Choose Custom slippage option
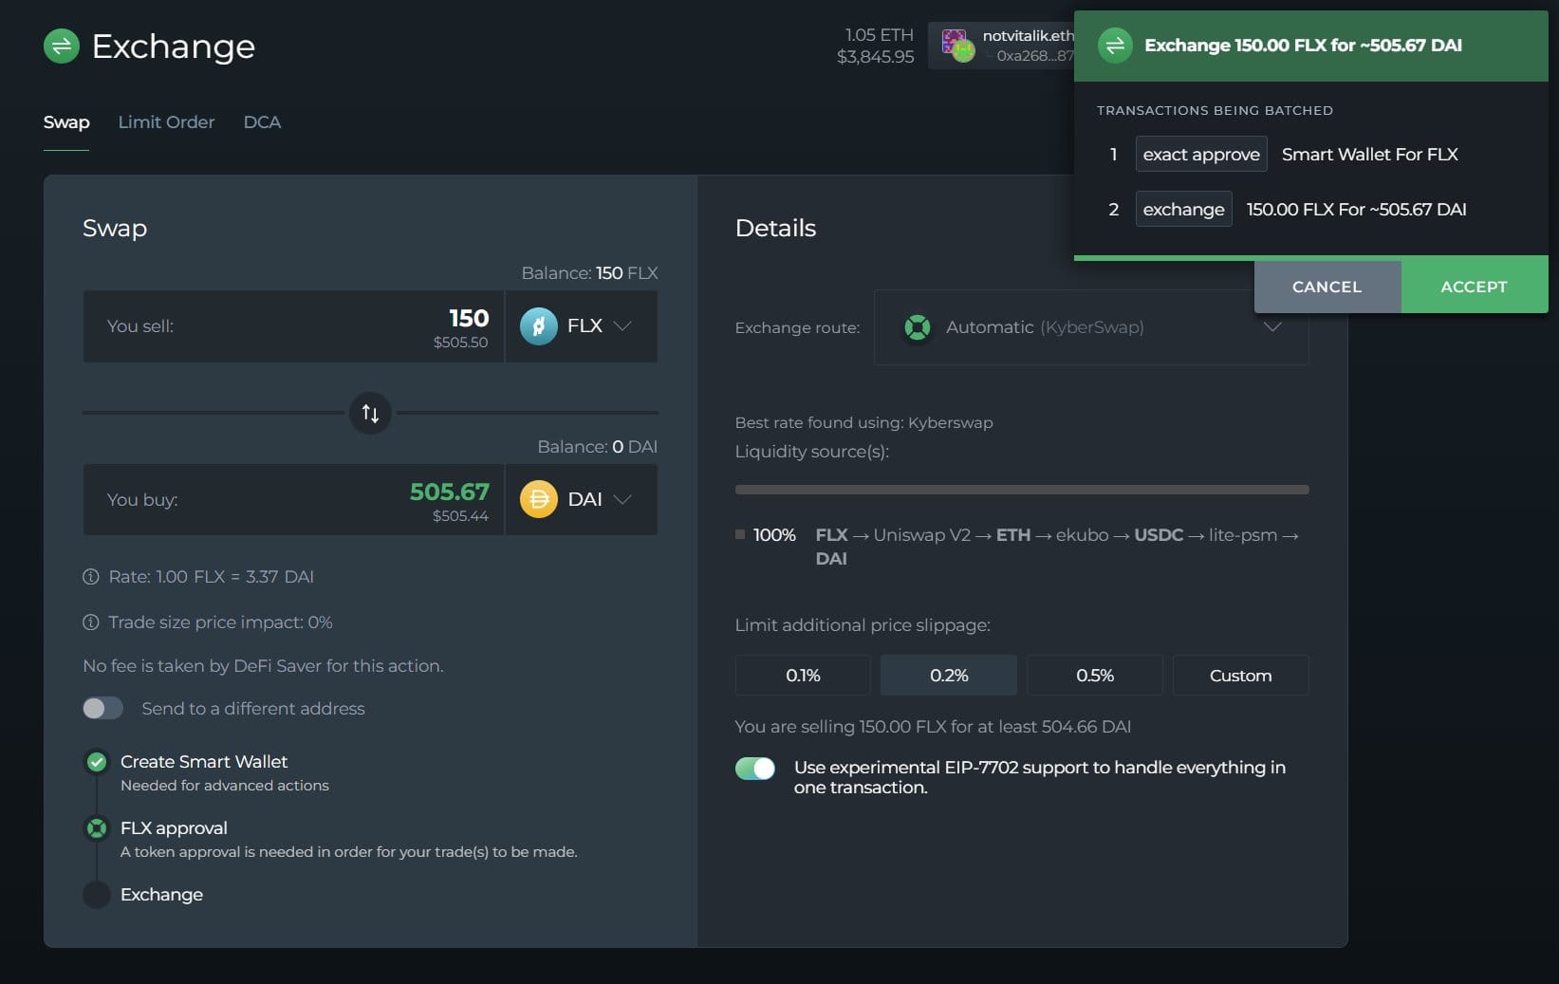Screen dimensions: 1559x984 1241,676
